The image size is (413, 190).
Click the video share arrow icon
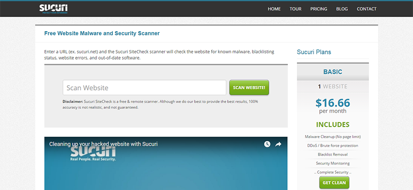pyautogui.click(x=278, y=144)
